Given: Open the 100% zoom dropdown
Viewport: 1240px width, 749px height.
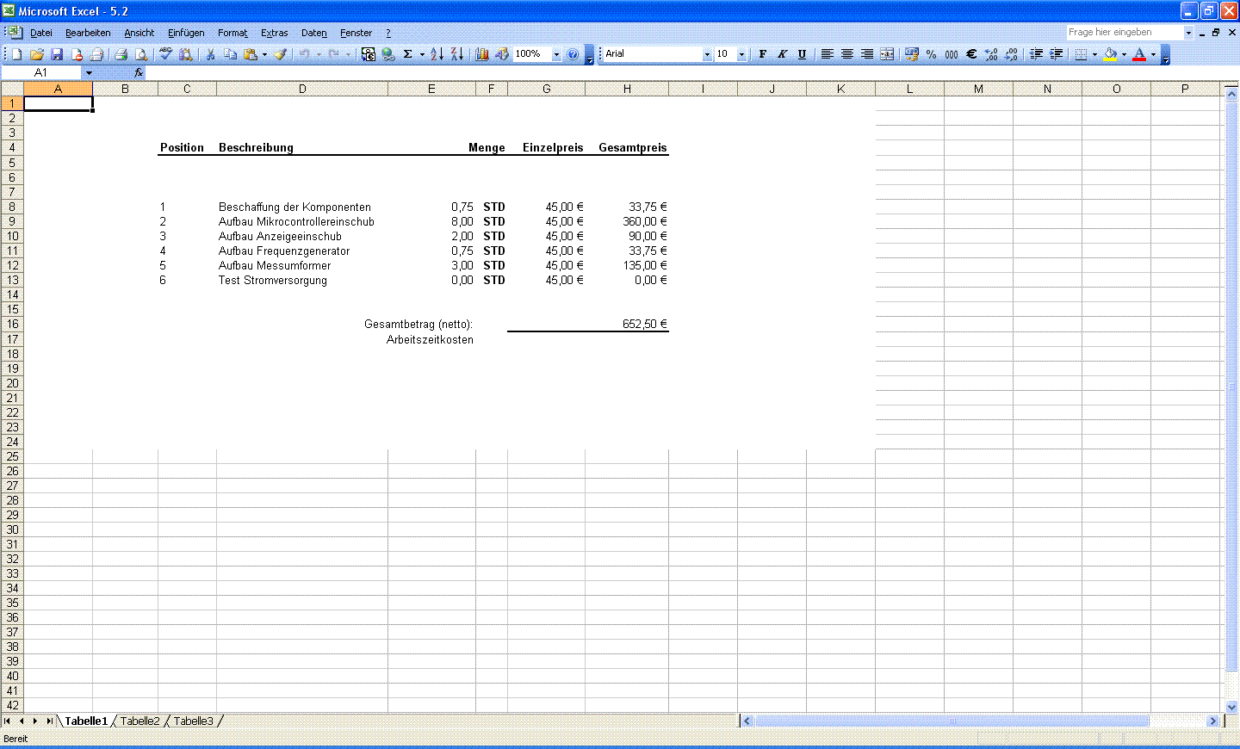Looking at the screenshot, I should tap(556, 54).
